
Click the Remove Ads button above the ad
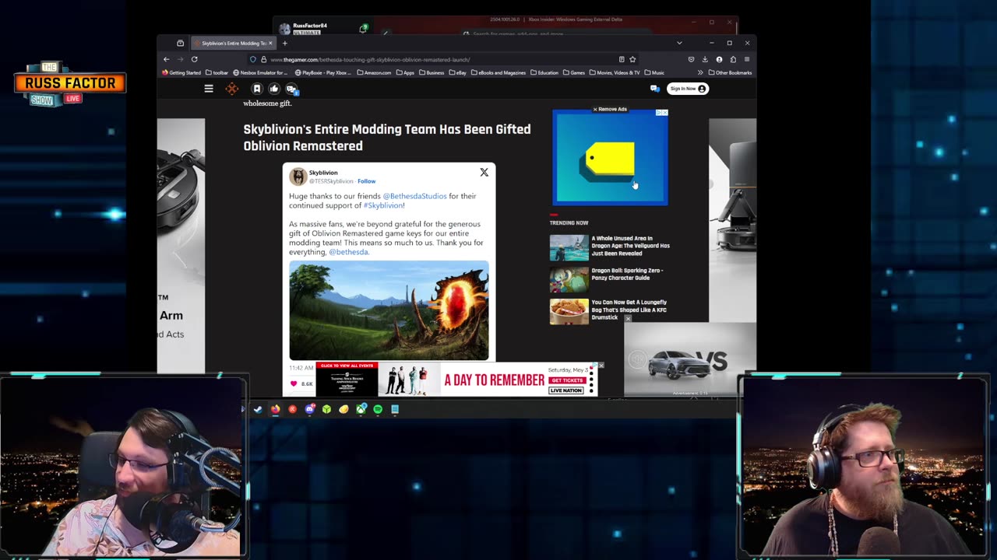pyautogui.click(x=610, y=109)
